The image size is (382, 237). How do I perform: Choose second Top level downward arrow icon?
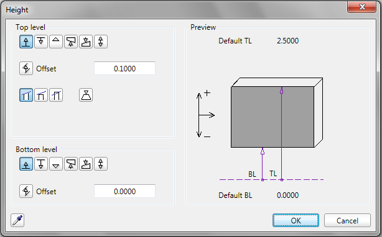pyautogui.click(x=41, y=42)
